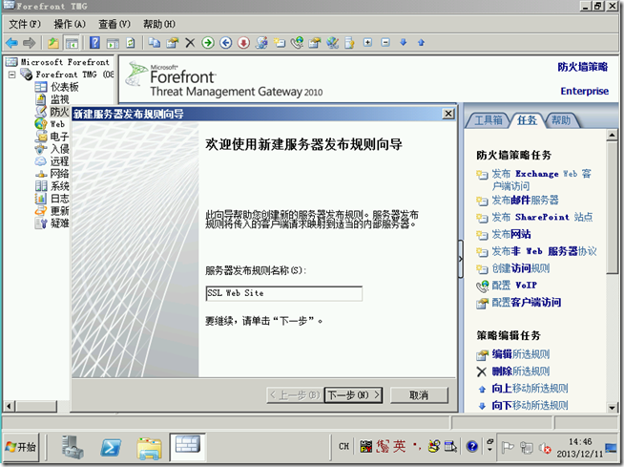Open the 操作(A) menu
This screenshot has height=467, width=624.
[x=70, y=24]
